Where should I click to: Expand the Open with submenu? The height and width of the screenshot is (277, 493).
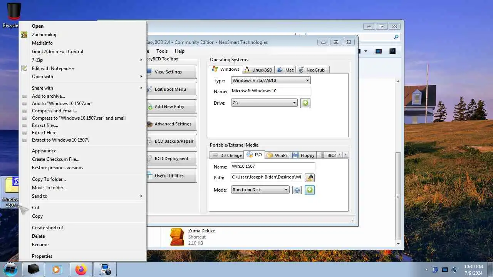point(82,77)
